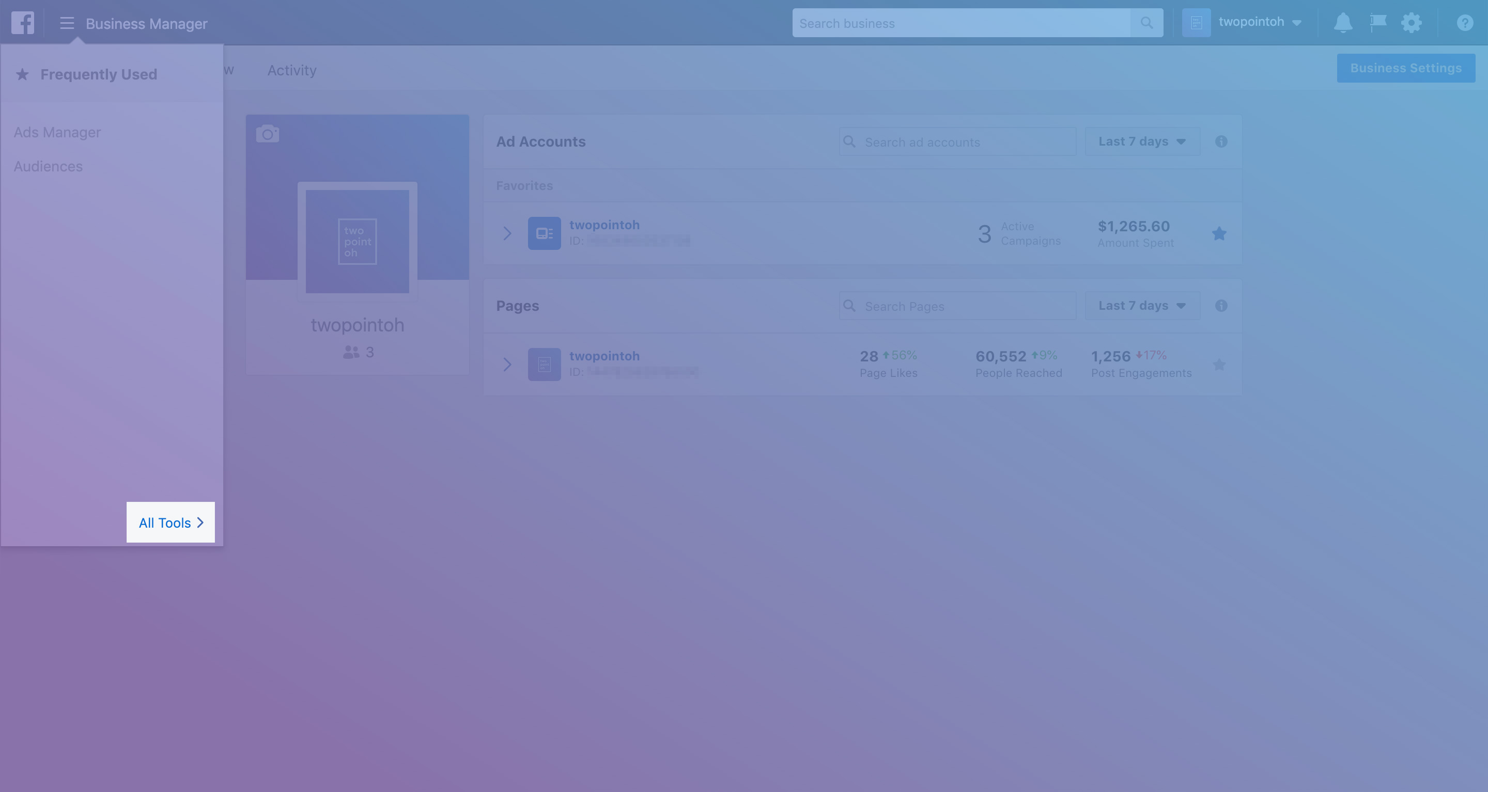Switch to the Activity tab
The width and height of the screenshot is (1488, 792).
[292, 70]
